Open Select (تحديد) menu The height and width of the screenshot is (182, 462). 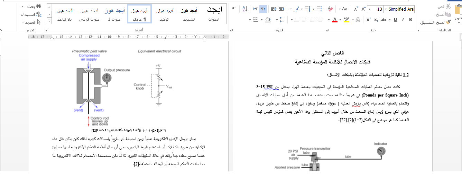(31, 22)
